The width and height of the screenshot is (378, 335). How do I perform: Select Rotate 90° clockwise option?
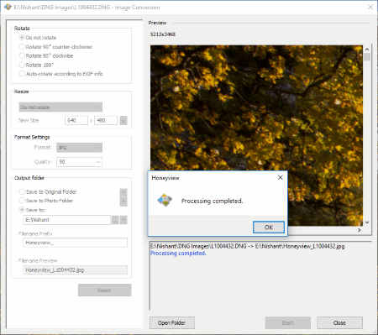coord(46,55)
